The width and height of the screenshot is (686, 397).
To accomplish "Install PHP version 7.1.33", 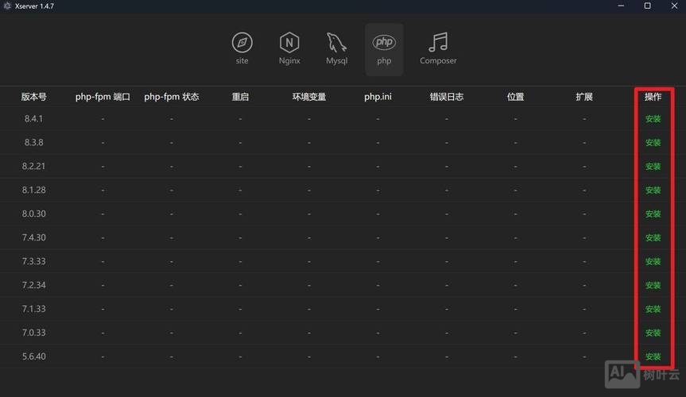I will click(653, 309).
